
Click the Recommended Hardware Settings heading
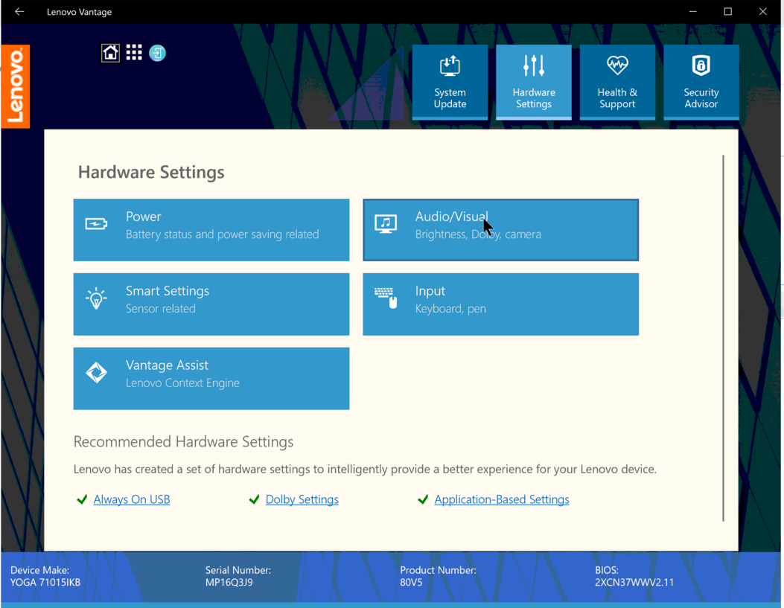[x=183, y=441]
